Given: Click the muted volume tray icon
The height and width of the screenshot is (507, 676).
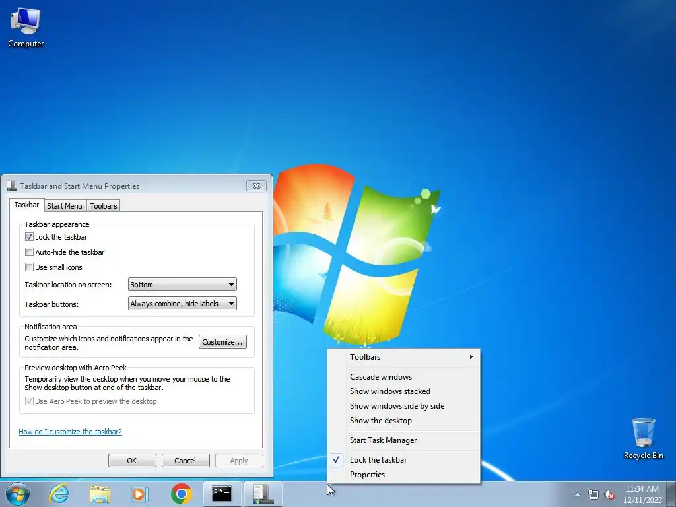Looking at the screenshot, I should [609, 495].
